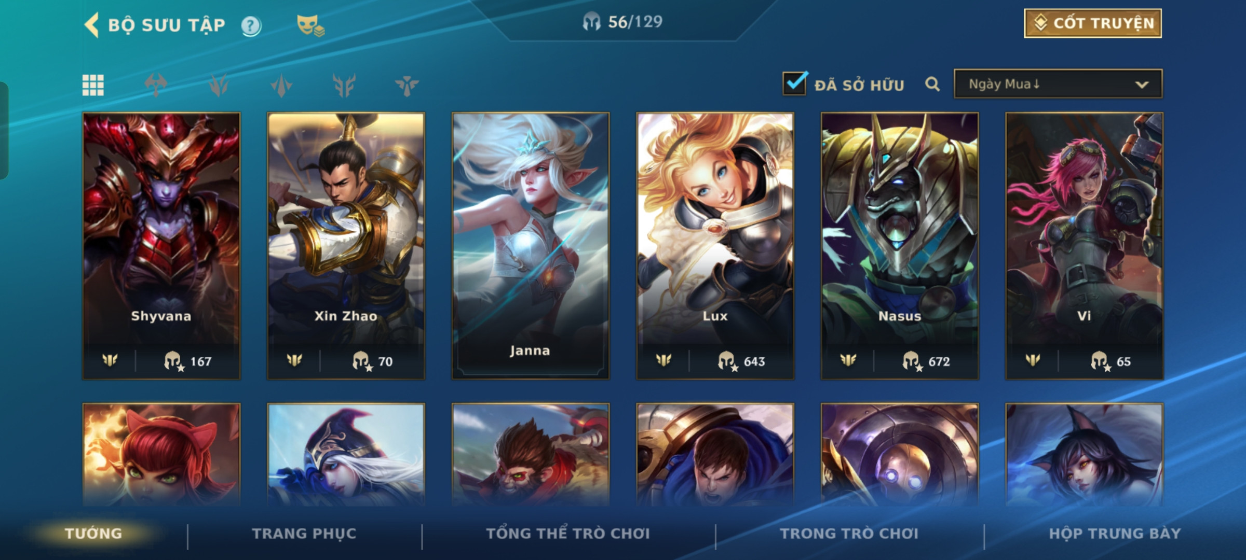Expand the Ngày Mua sort dropdown
The width and height of the screenshot is (1246, 560).
(x=1058, y=84)
